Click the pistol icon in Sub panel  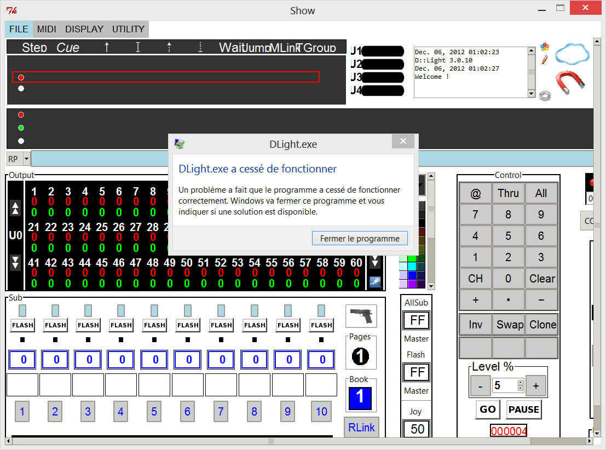pyautogui.click(x=361, y=316)
